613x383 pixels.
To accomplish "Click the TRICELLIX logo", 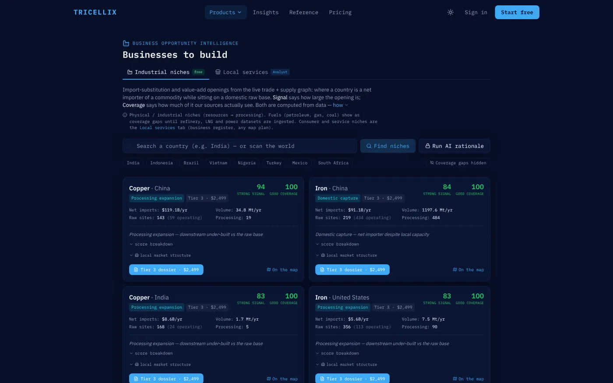I will click(95, 12).
